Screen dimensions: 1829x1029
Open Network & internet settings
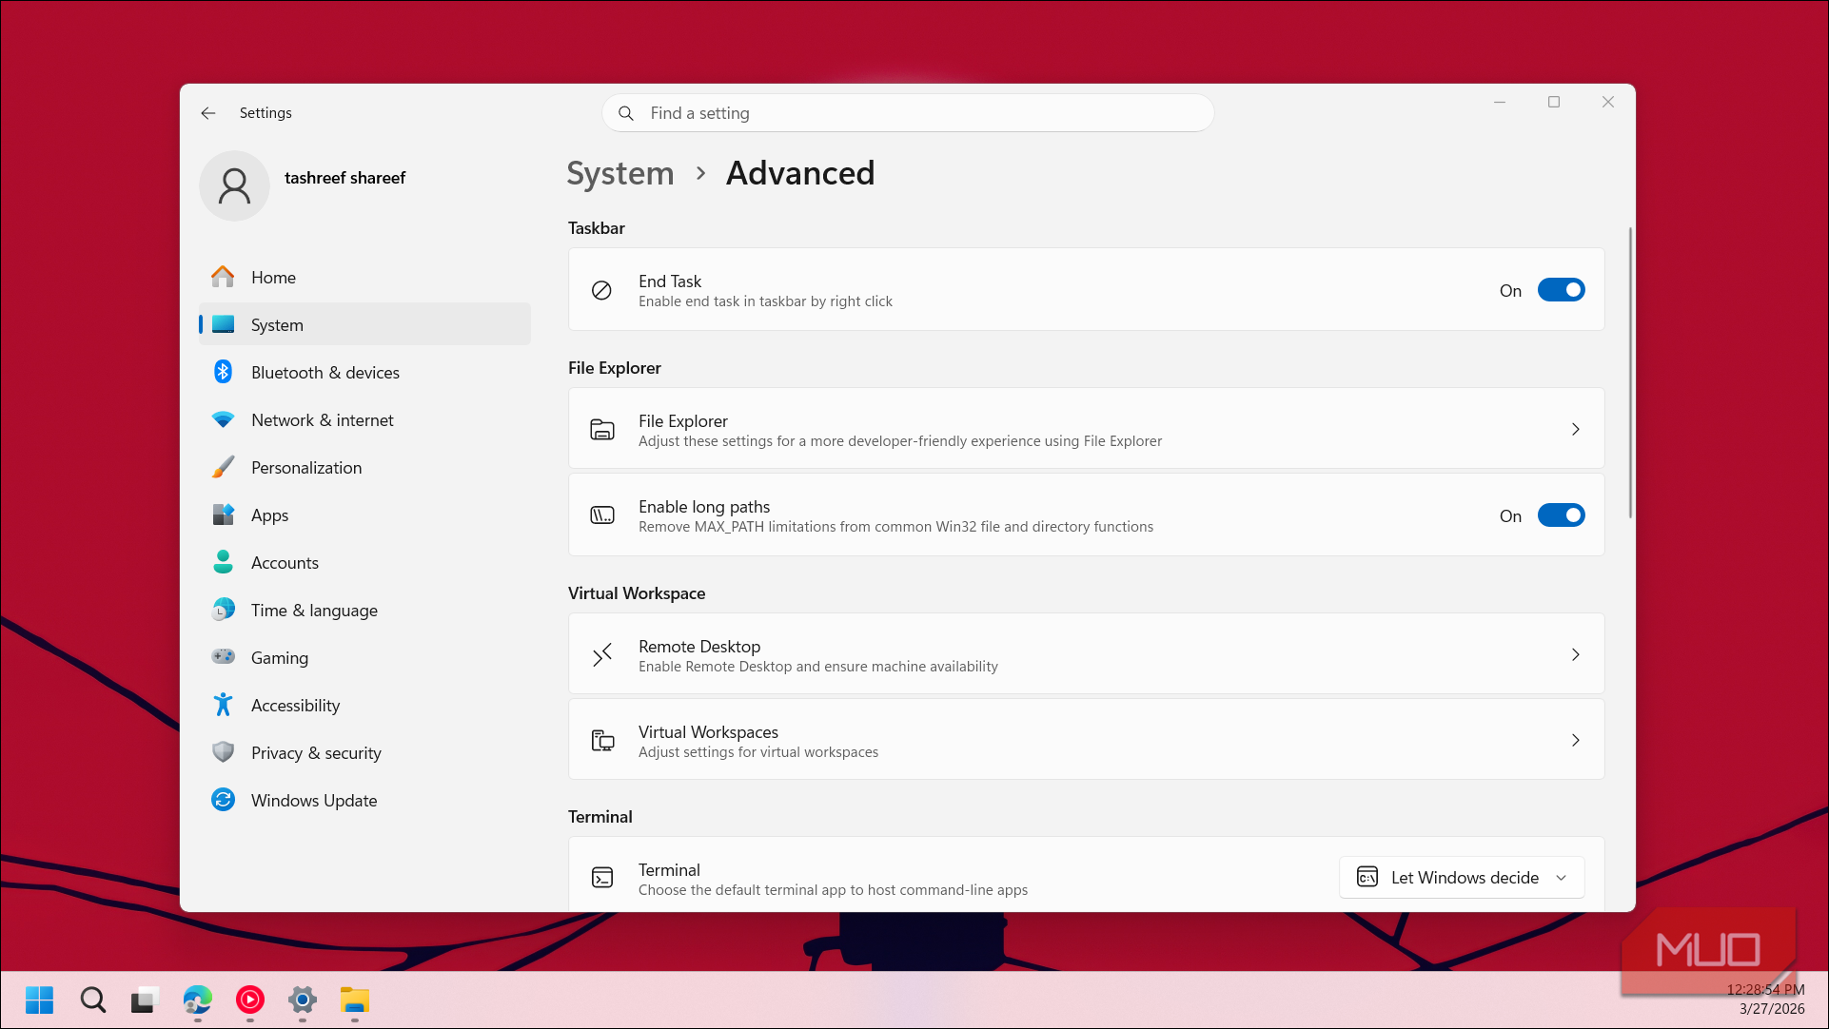365,420
